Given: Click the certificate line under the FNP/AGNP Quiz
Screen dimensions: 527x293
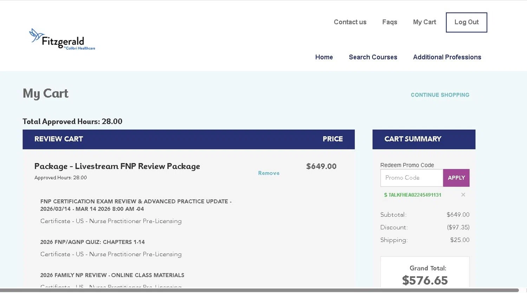Looking at the screenshot, I should click(x=111, y=254).
